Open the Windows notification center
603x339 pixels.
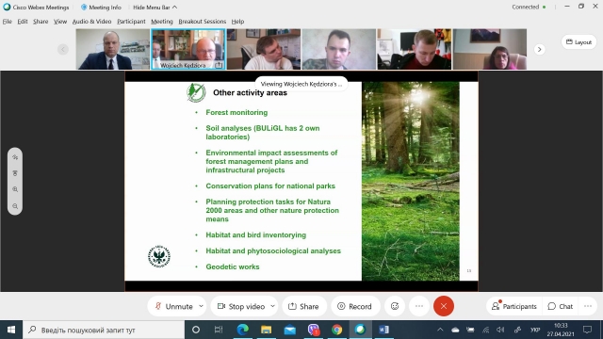pyautogui.click(x=587, y=330)
